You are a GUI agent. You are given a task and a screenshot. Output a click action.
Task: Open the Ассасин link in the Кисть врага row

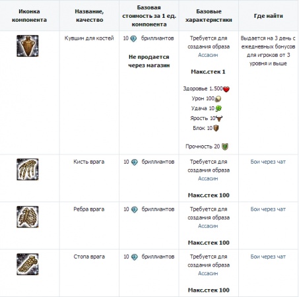[208, 178]
